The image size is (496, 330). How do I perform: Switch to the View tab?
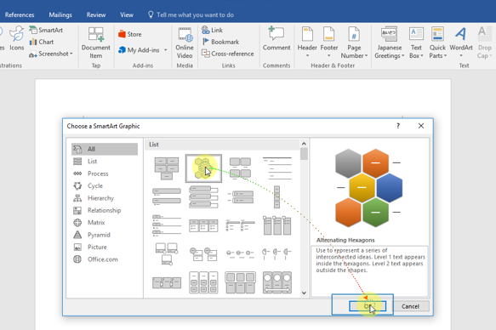coord(127,14)
